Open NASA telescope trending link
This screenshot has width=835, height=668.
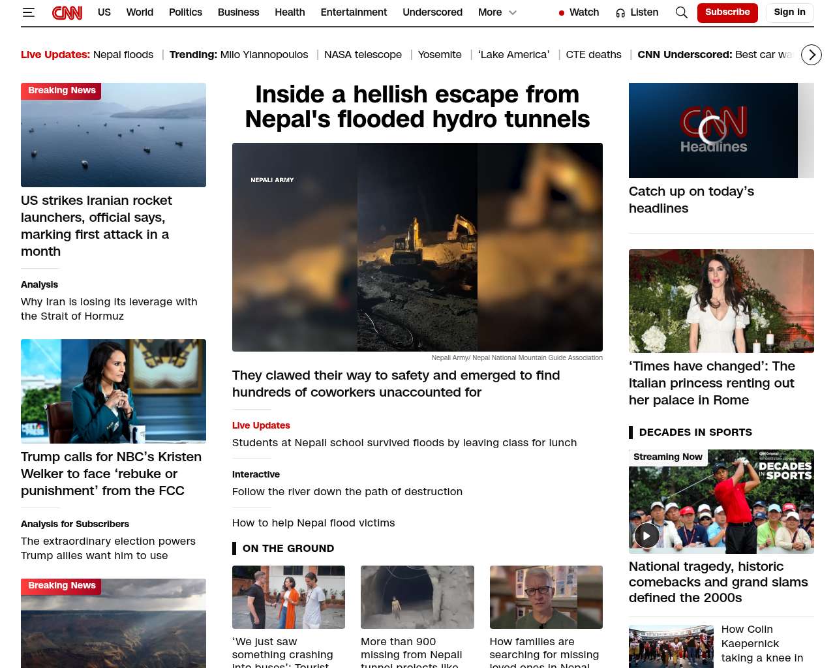click(363, 55)
